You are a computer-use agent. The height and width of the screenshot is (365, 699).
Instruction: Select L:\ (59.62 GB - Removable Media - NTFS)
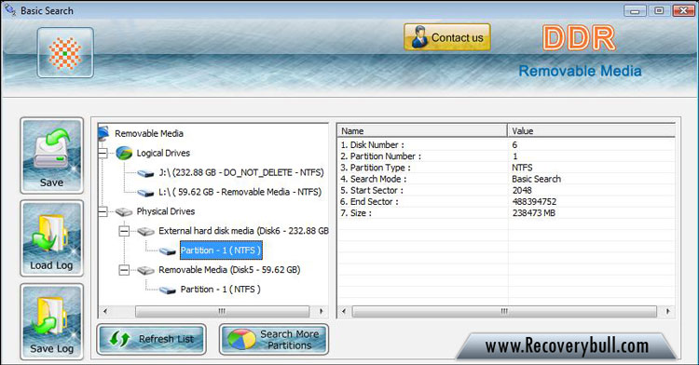pyautogui.click(x=240, y=192)
